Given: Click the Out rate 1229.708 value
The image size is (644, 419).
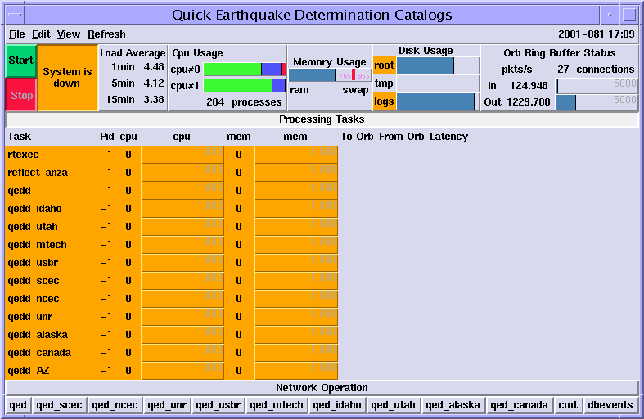Looking at the screenshot, I should click(x=528, y=102).
